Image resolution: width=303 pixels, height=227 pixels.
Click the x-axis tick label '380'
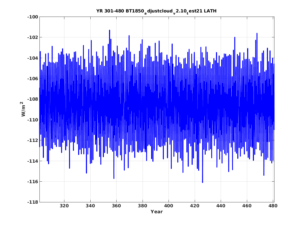(x=143, y=206)
